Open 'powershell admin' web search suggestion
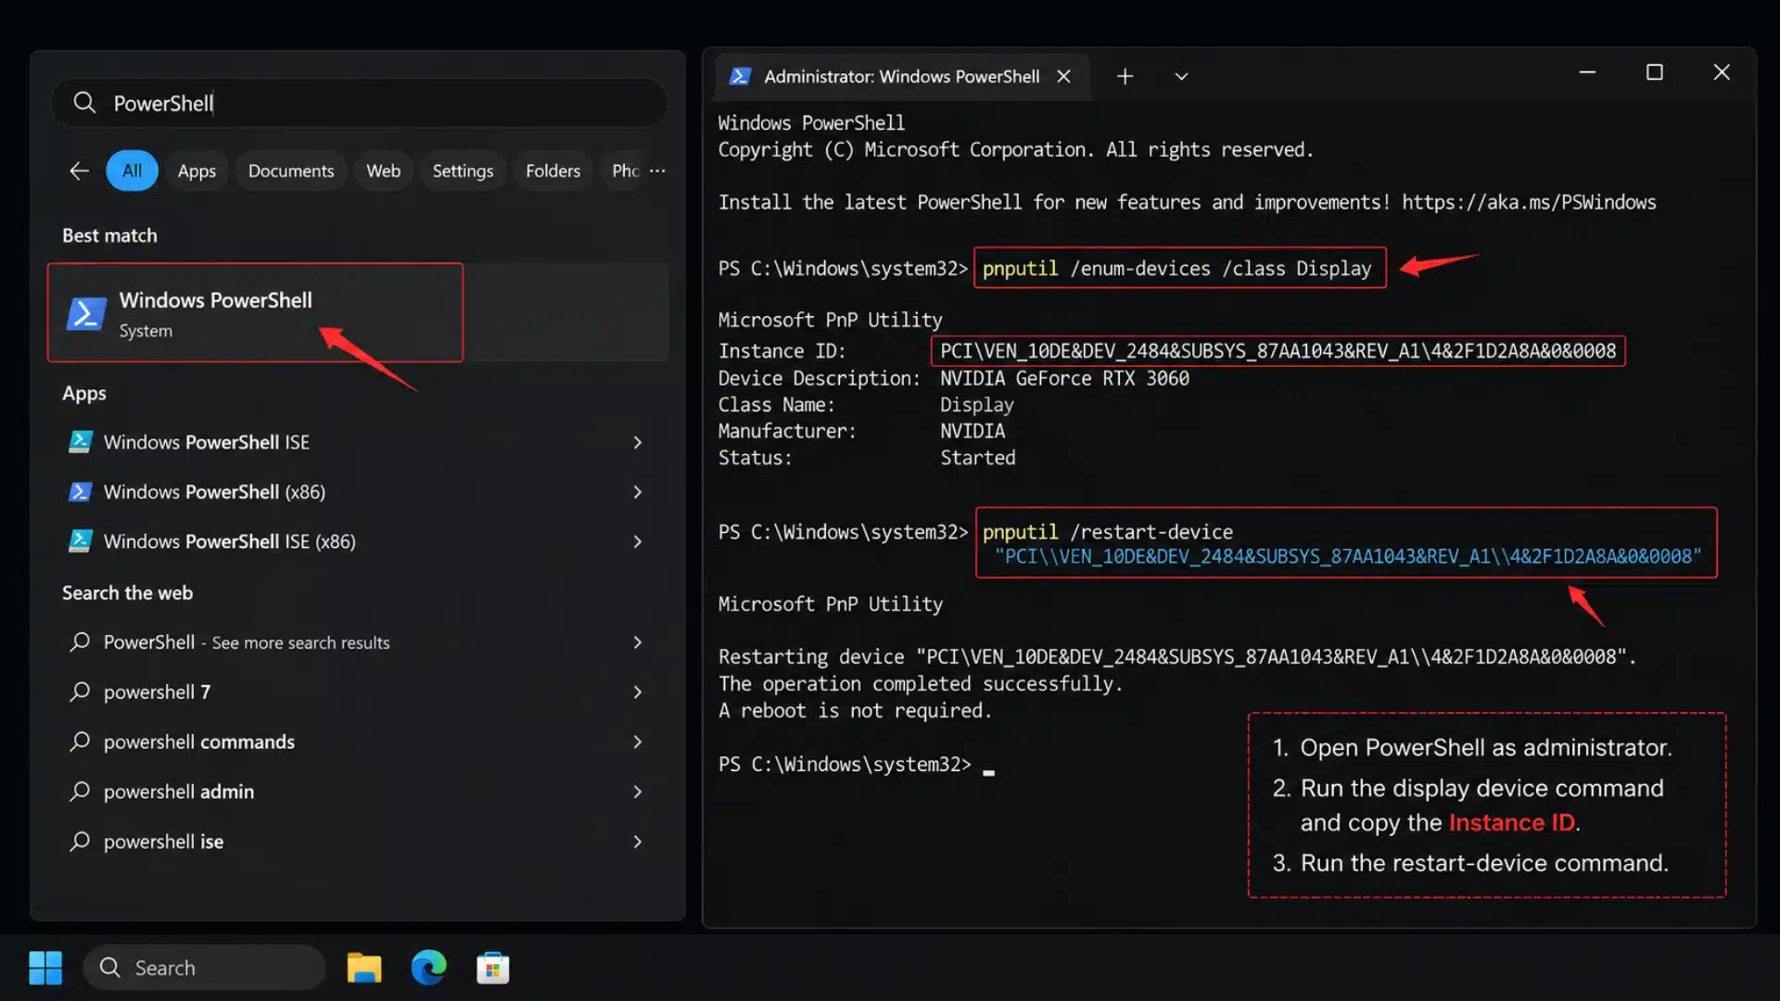1780x1001 pixels. point(357,792)
